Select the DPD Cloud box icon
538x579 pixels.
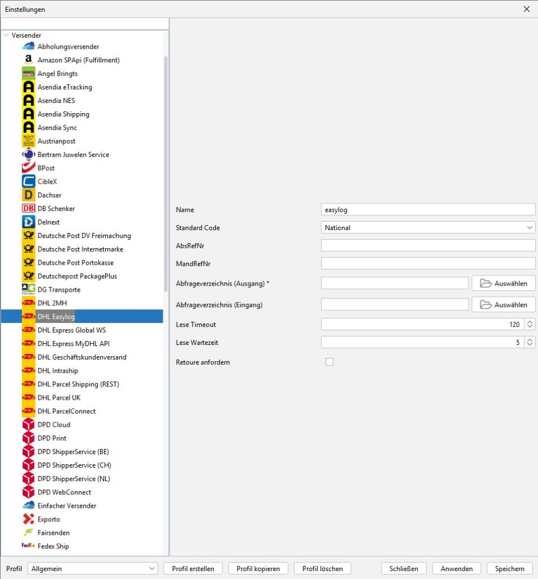[28, 425]
